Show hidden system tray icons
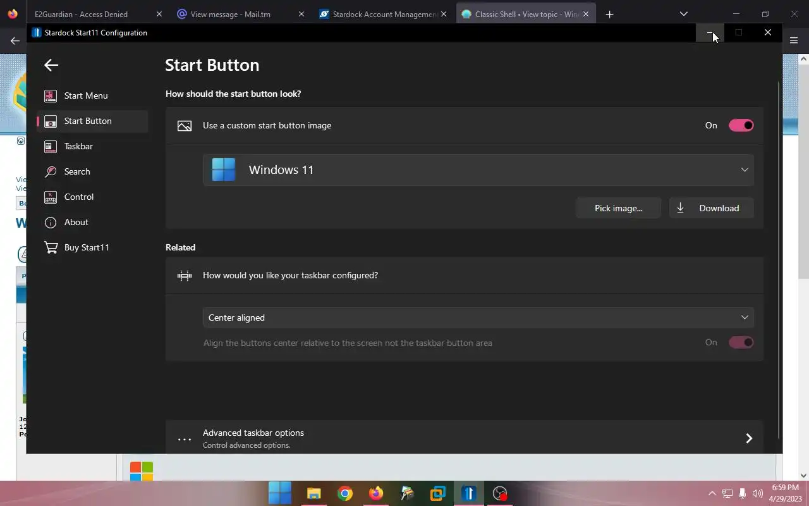Viewport: 809px width, 506px height. point(712,493)
